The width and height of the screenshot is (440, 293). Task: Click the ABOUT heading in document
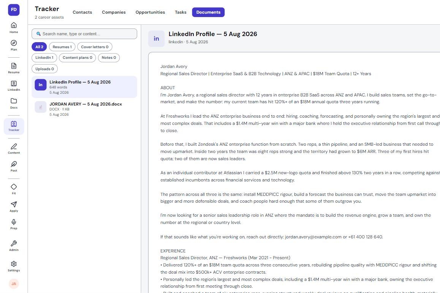(x=168, y=88)
